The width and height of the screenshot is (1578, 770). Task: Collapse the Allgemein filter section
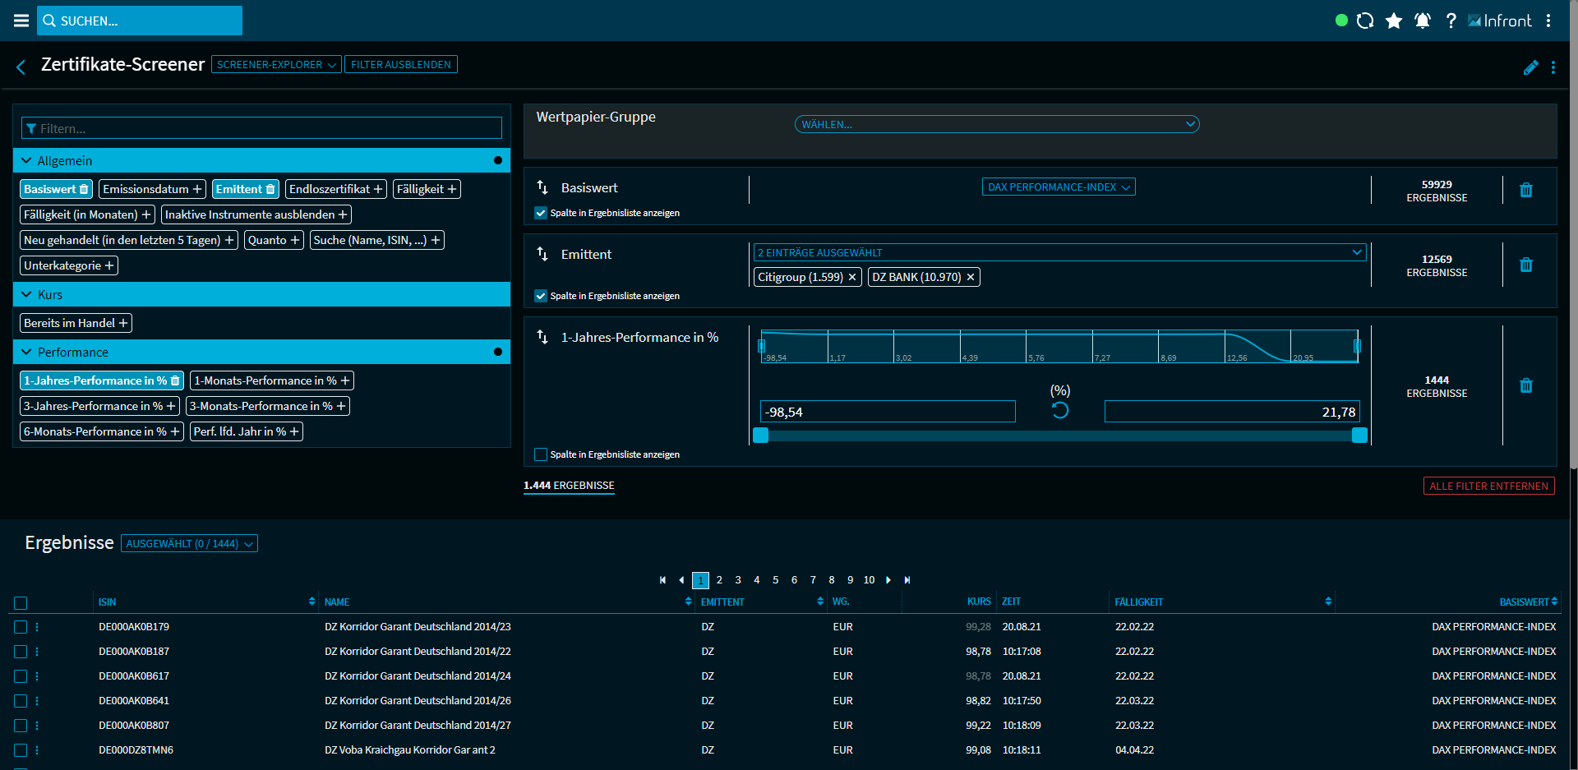click(x=27, y=161)
